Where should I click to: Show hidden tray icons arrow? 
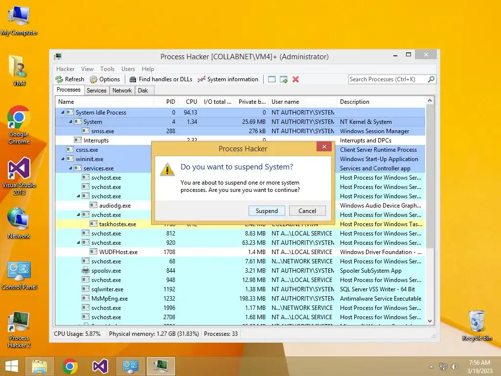tap(432, 367)
